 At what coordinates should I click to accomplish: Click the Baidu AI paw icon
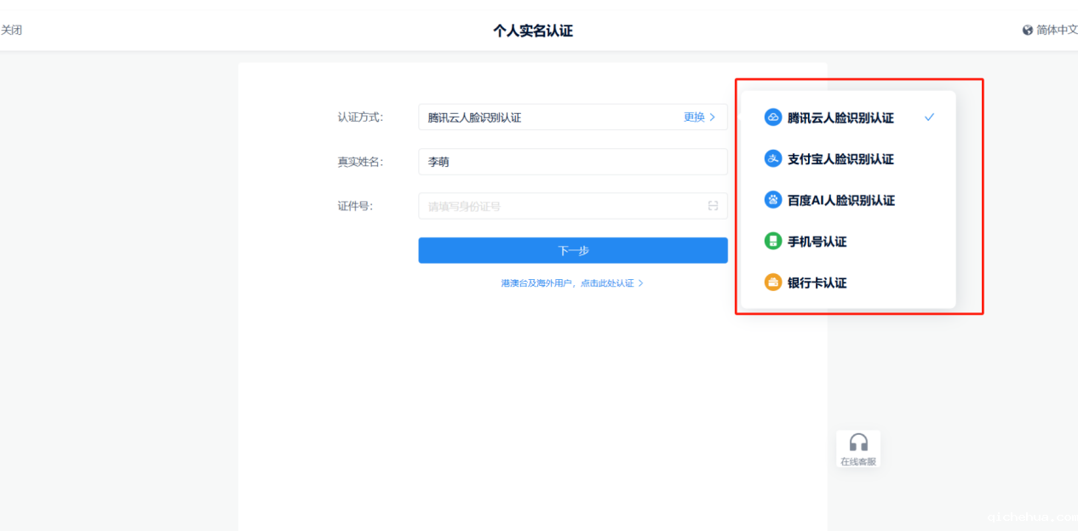coord(772,200)
